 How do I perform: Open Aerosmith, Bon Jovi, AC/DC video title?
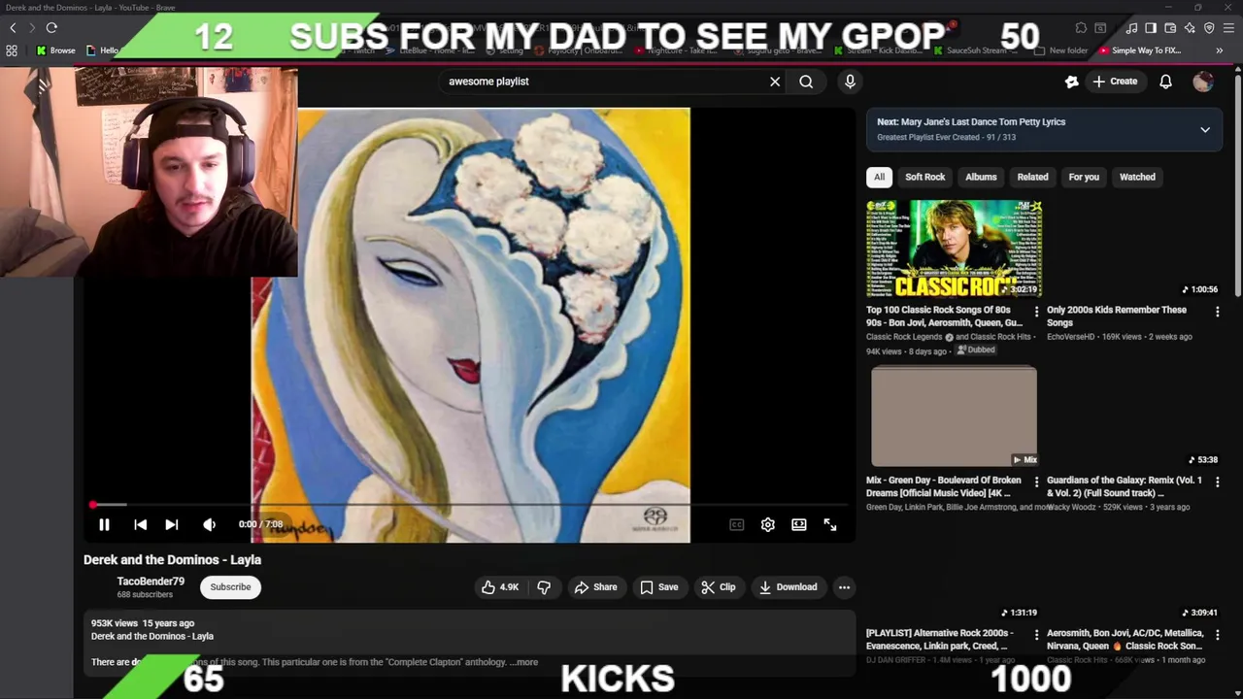click(x=1125, y=639)
